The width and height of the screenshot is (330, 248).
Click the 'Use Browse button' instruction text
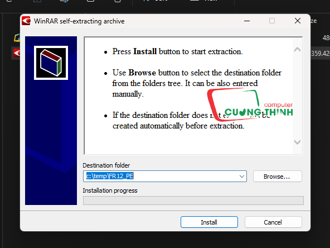[197, 83]
